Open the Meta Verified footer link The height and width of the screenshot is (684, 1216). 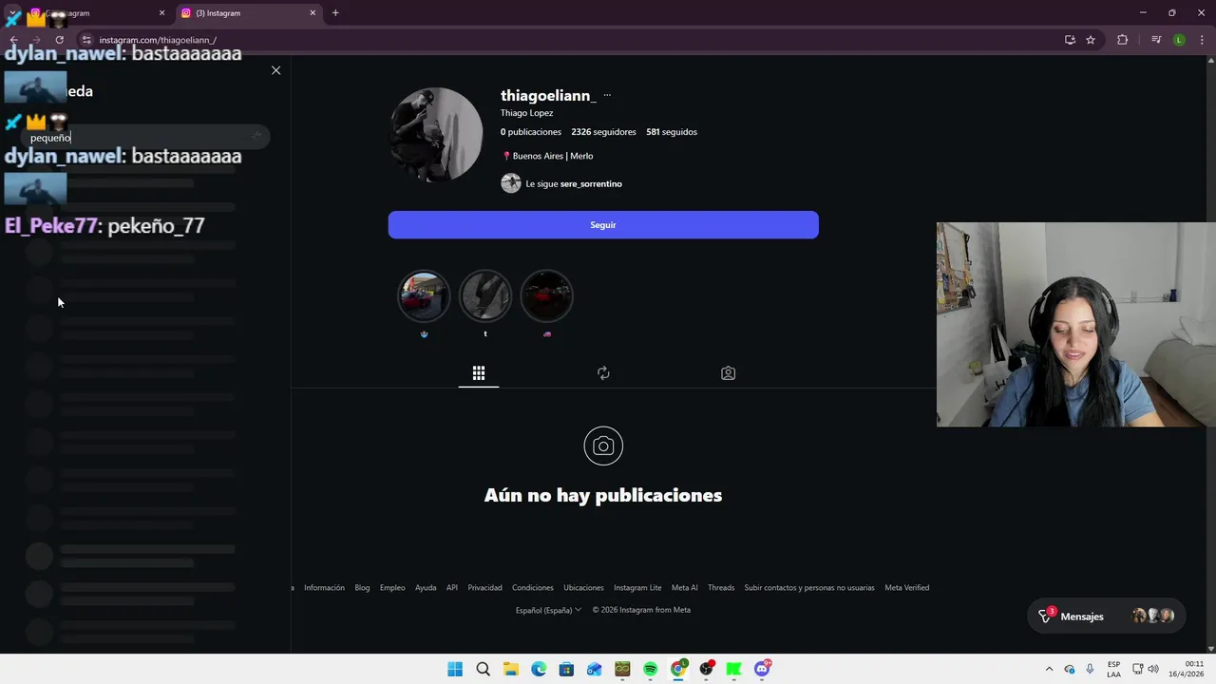(x=907, y=588)
